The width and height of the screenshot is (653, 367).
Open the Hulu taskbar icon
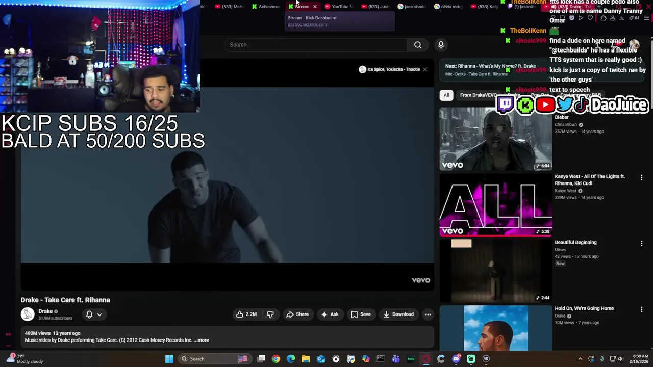click(x=411, y=359)
